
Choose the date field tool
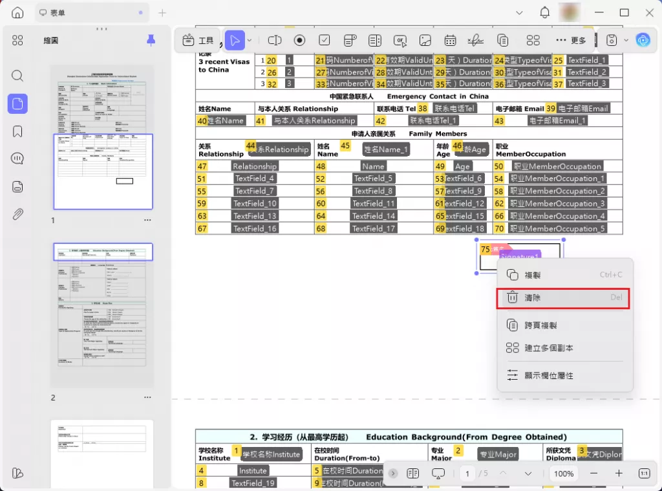point(450,40)
